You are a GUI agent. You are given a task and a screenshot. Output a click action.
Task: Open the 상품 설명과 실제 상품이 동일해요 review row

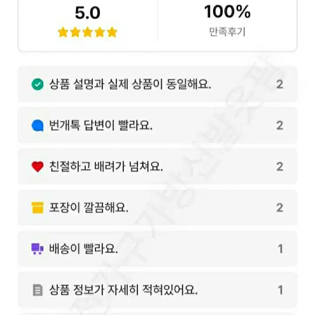[x=157, y=84]
